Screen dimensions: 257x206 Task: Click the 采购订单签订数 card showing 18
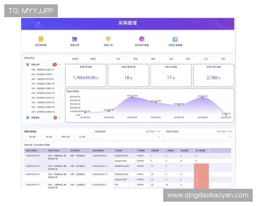tap(128, 76)
